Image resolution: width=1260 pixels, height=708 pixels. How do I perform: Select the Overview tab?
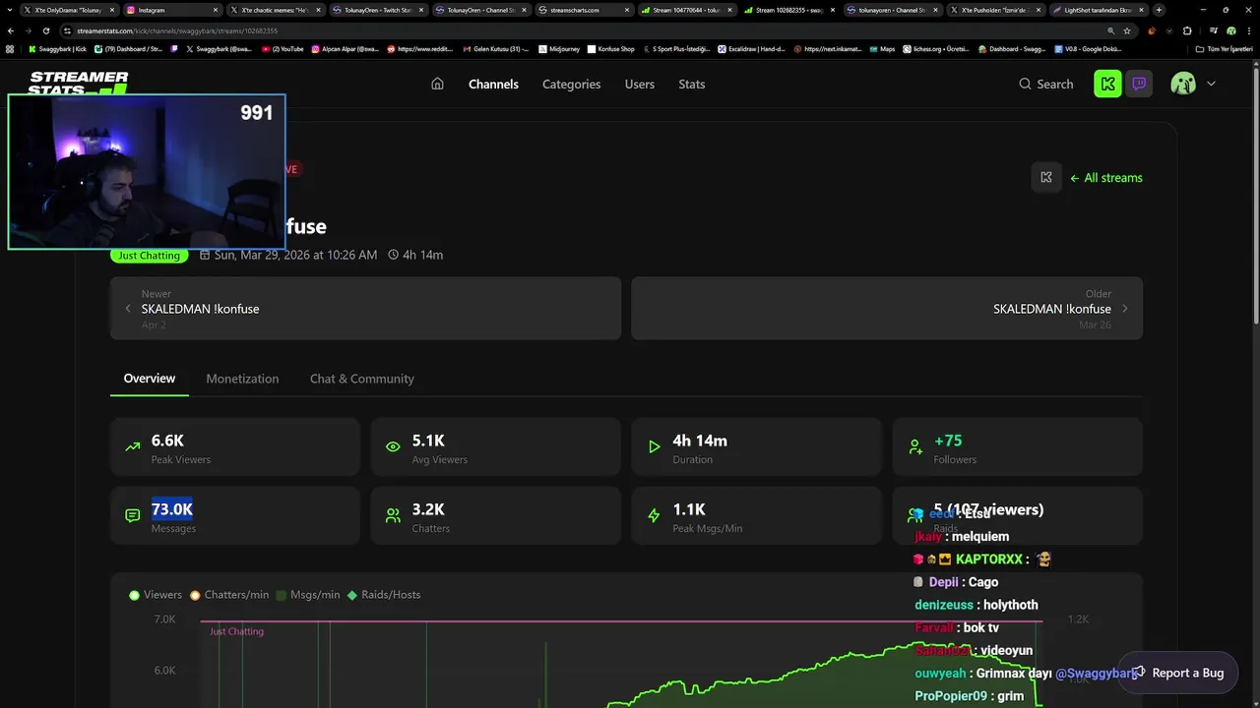pyautogui.click(x=149, y=379)
